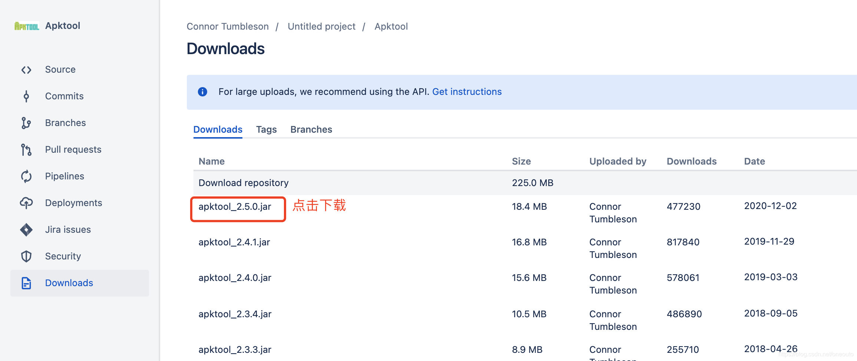Click Connor Tumbleson uploader in apktool_2.4.1 row
Image resolution: width=857 pixels, height=361 pixels.
[x=613, y=248]
